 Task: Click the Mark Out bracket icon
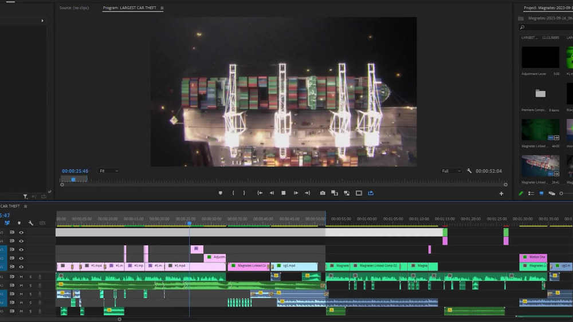click(244, 193)
